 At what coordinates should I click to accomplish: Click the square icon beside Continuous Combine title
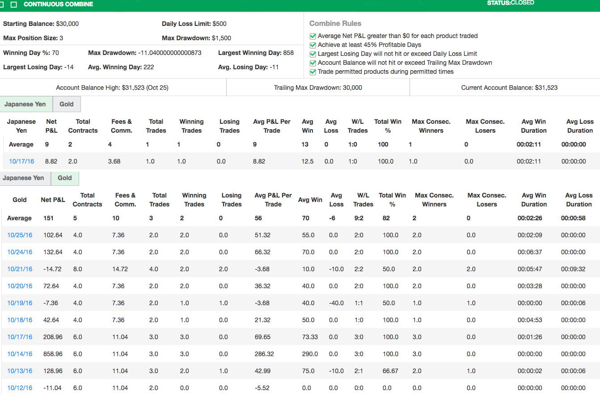pyautogui.click(x=14, y=4)
